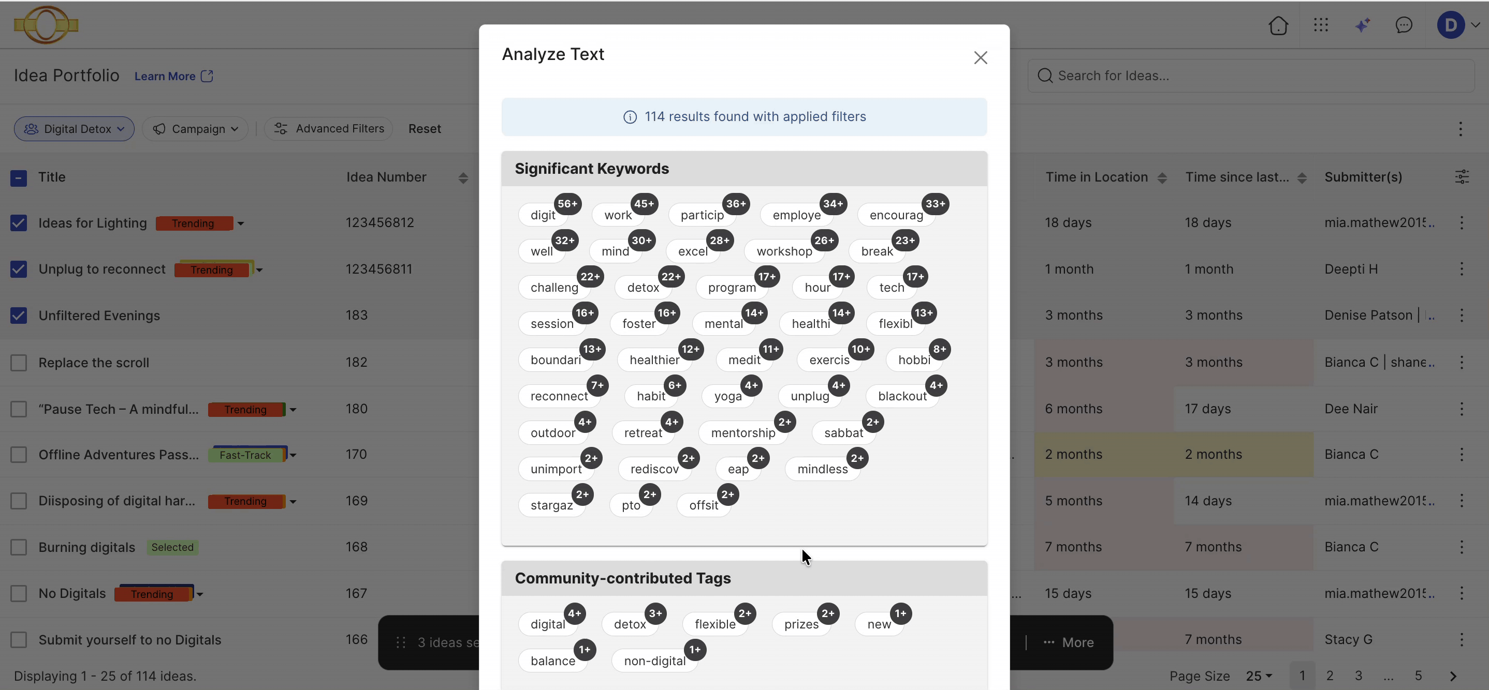Image resolution: width=1489 pixels, height=690 pixels.
Task: Open the Learn More link
Action: [173, 76]
